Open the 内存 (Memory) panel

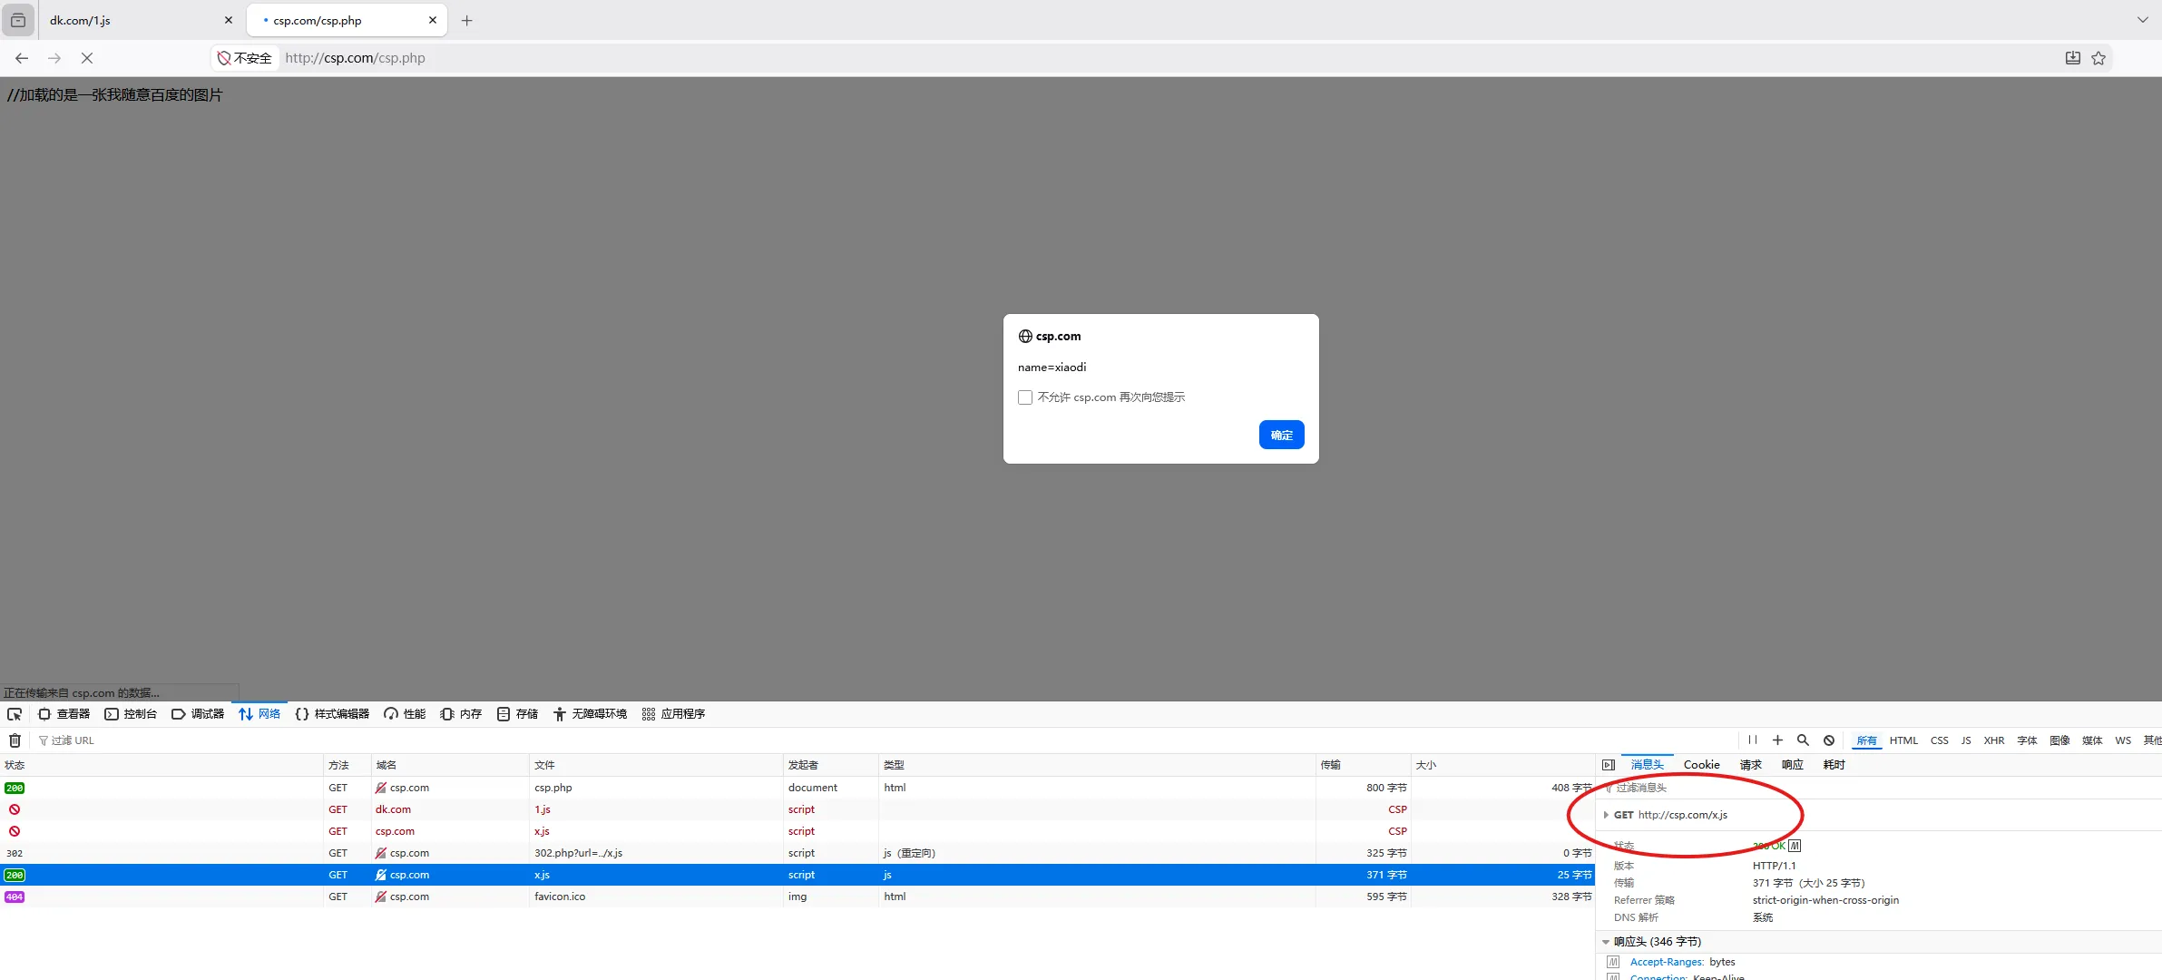[461, 714]
